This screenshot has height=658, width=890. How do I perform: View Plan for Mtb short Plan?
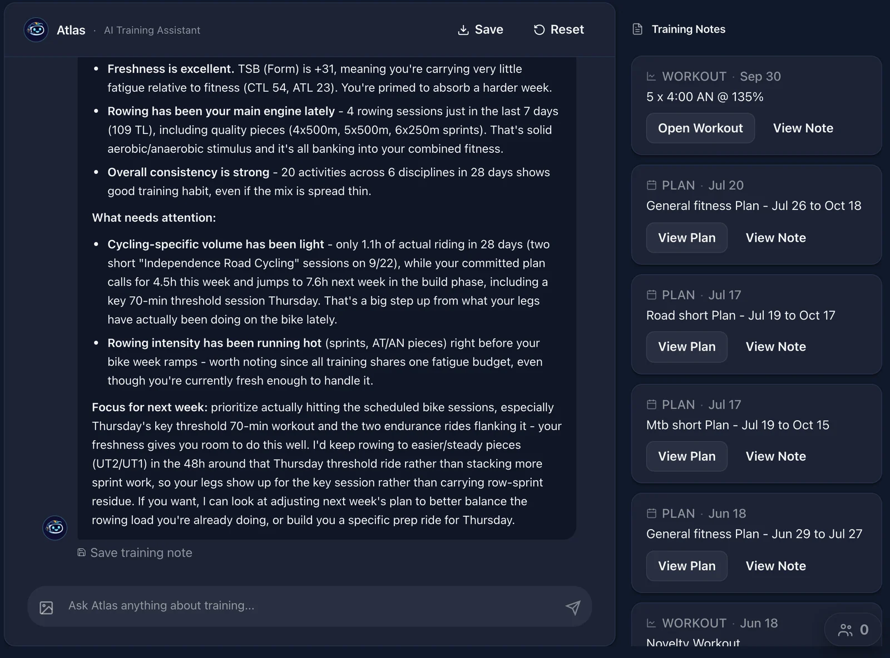pyautogui.click(x=687, y=456)
